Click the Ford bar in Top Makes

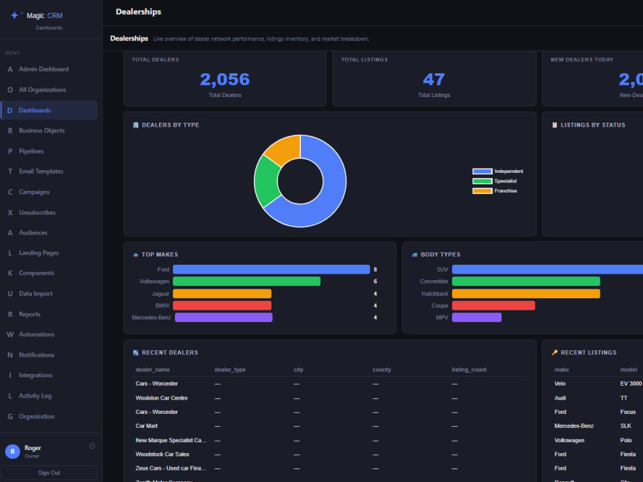coord(271,269)
